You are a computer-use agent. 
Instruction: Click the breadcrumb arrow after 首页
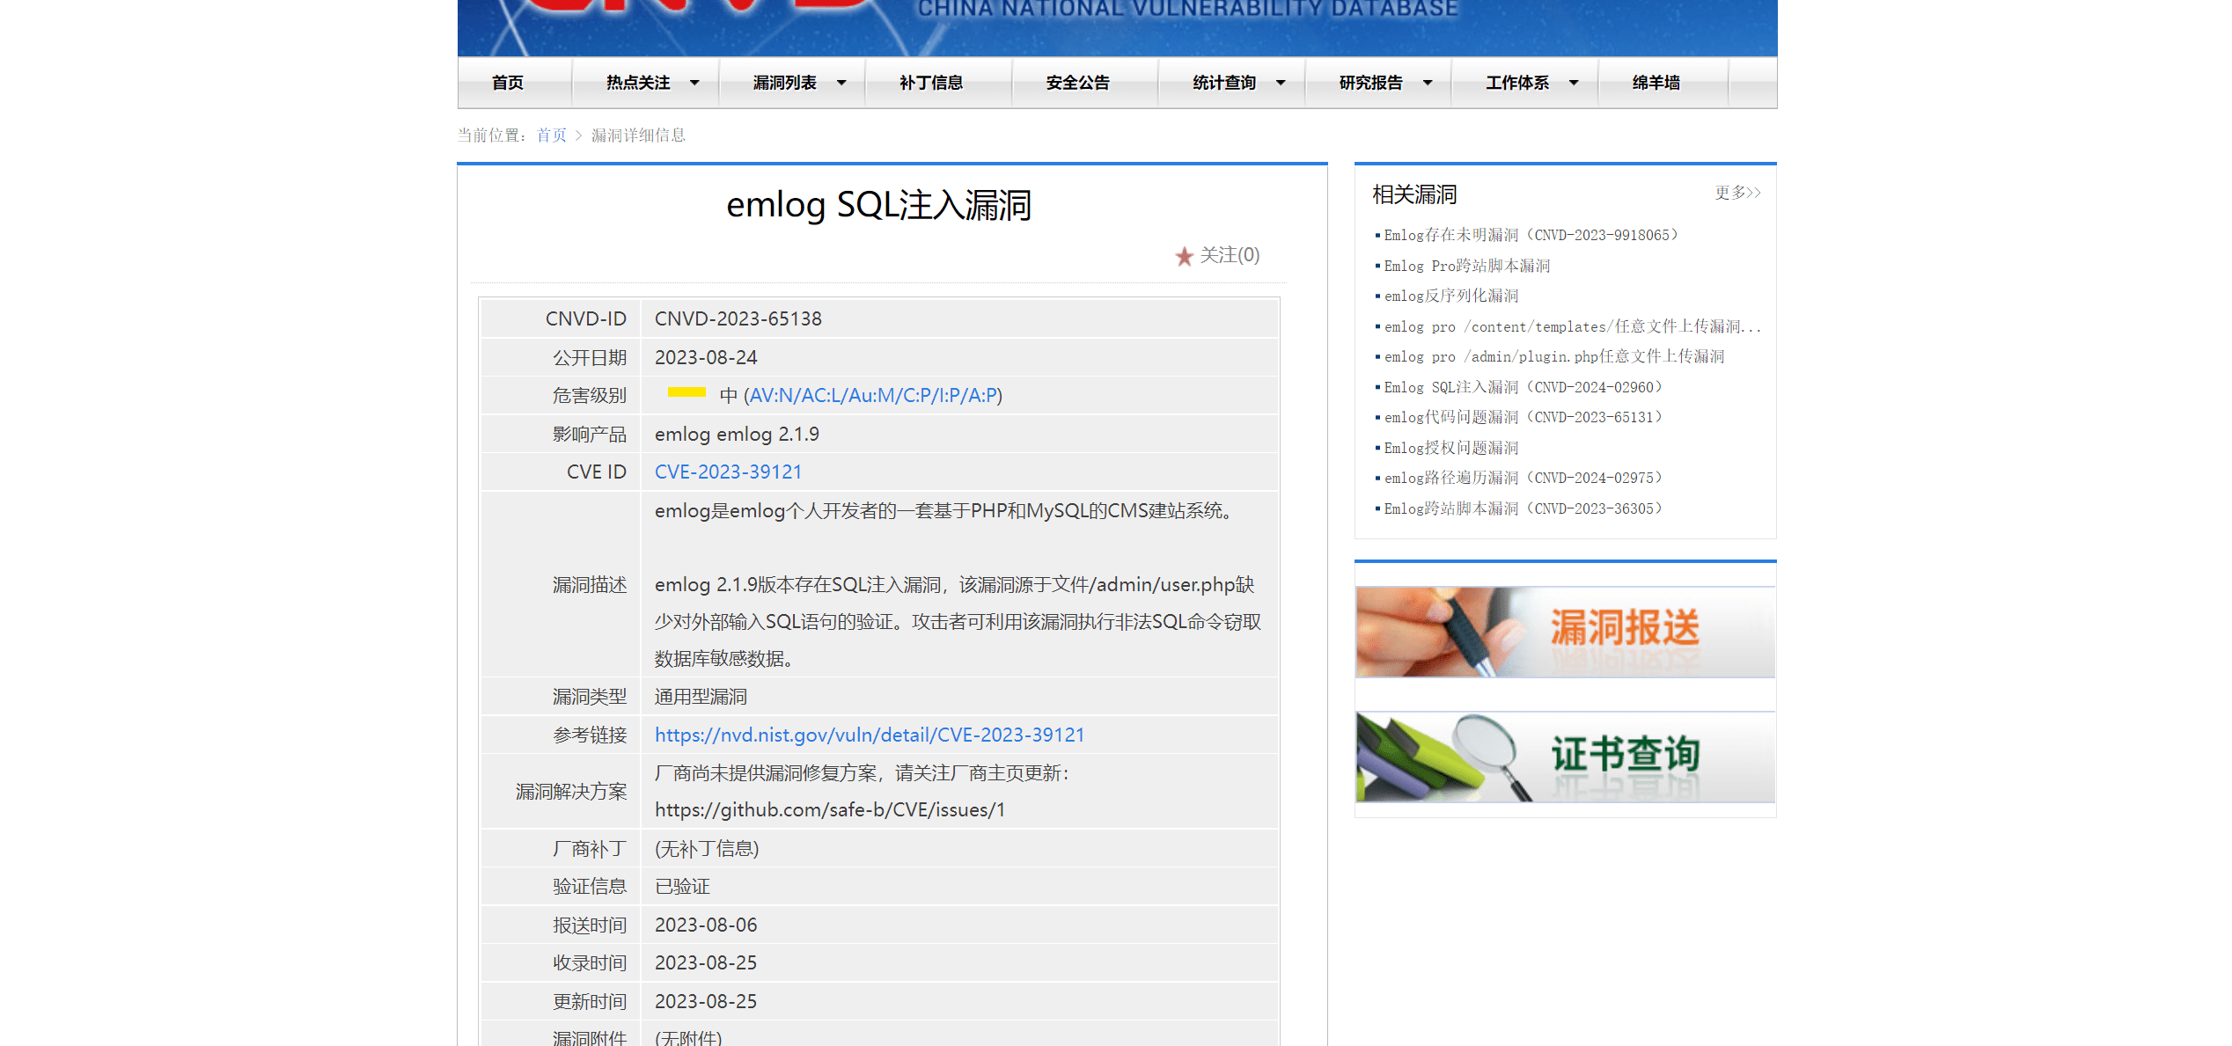tap(578, 135)
